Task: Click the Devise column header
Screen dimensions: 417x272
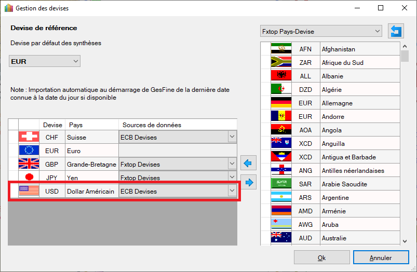Action: (x=52, y=125)
